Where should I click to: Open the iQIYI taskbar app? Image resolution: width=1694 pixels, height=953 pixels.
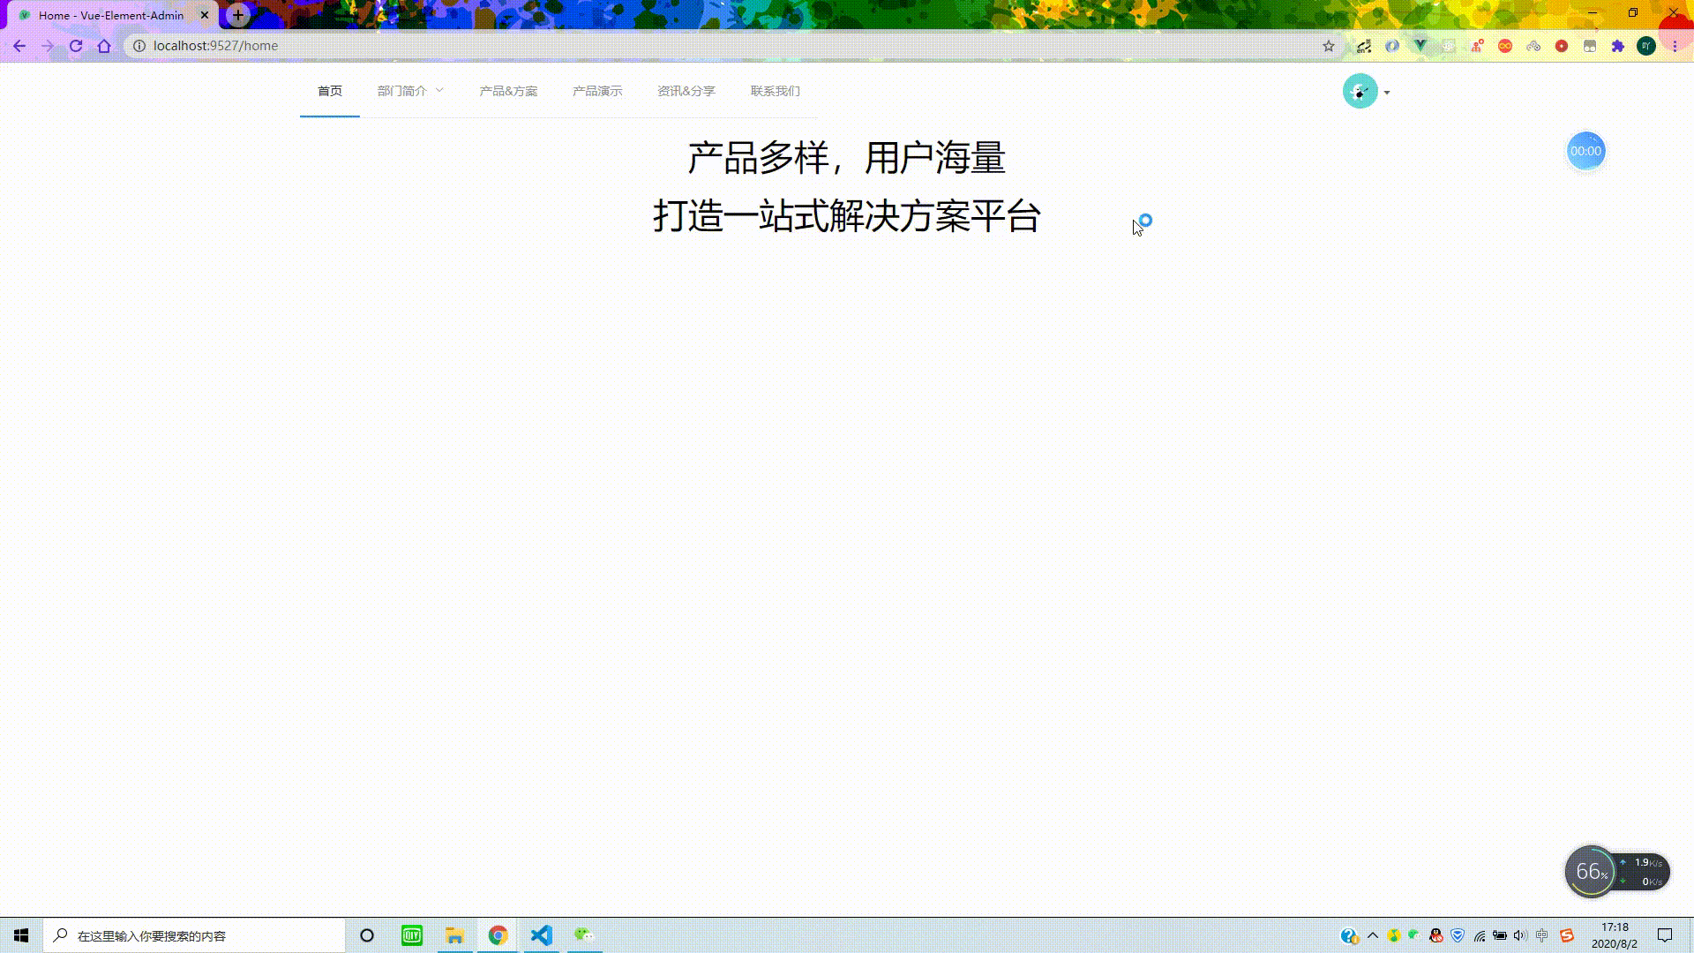pos(412,935)
